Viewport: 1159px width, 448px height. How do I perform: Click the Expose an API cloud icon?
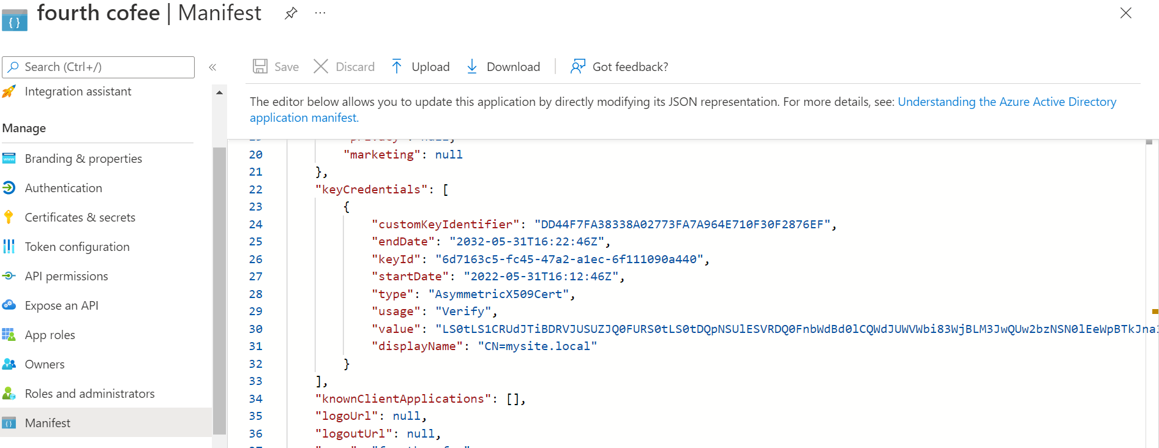pos(9,305)
